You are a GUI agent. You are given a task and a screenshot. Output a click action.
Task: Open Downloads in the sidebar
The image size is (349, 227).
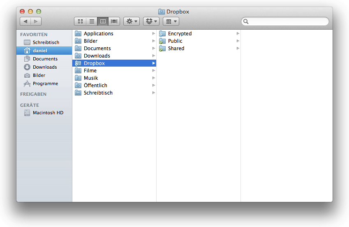point(44,67)
